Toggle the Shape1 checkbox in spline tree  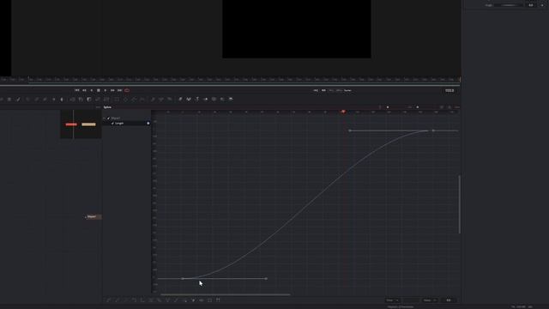pyautogui.click(x=109, y=118)
